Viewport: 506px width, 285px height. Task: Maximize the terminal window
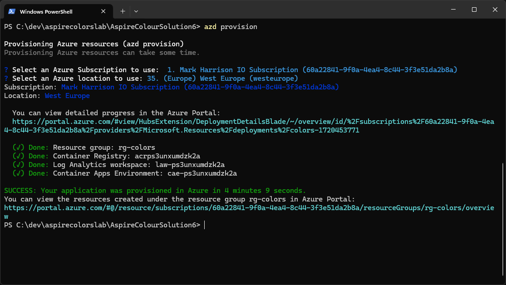474,10
